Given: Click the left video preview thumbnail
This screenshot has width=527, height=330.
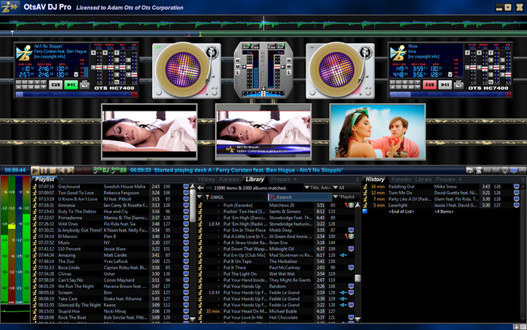Looking at the screenshot, I should tap(149, 132).
